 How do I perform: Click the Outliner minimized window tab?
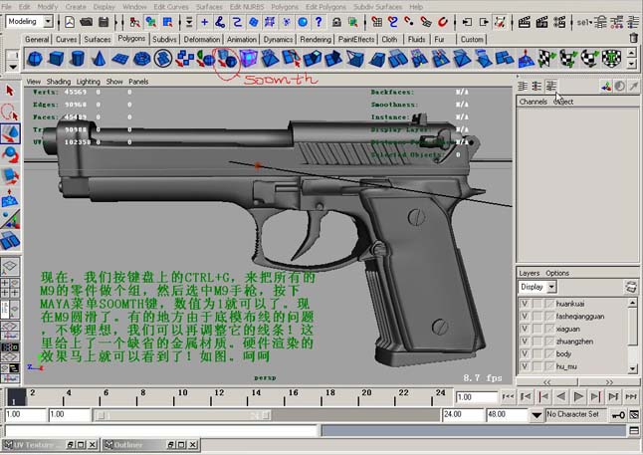point(150,445)
